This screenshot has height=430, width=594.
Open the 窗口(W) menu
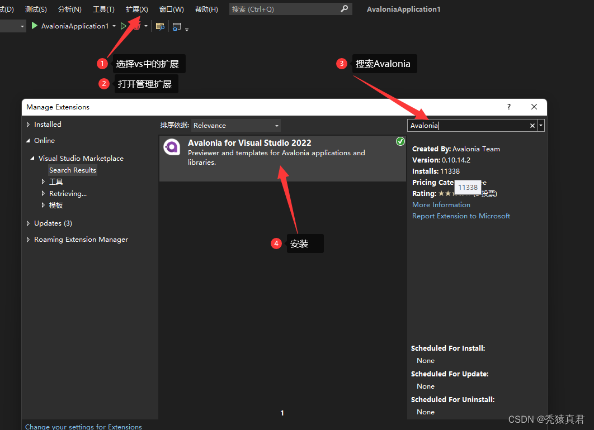point(172,9)
